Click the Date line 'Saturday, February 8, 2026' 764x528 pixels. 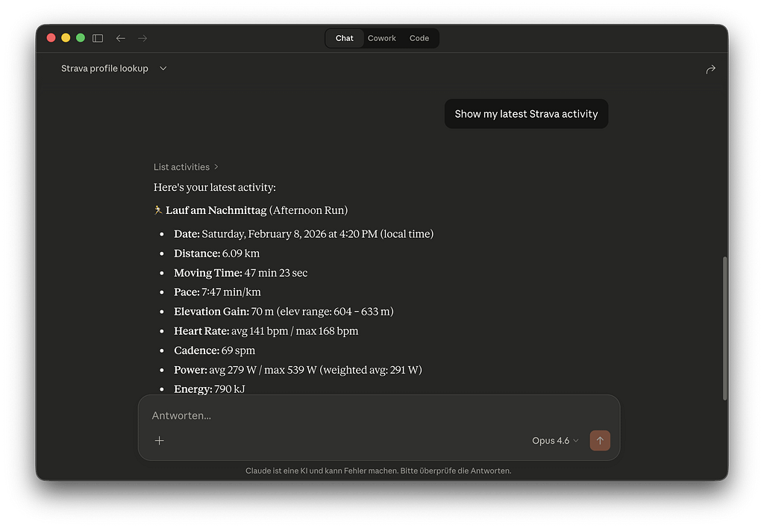click(x=304, y=234)
